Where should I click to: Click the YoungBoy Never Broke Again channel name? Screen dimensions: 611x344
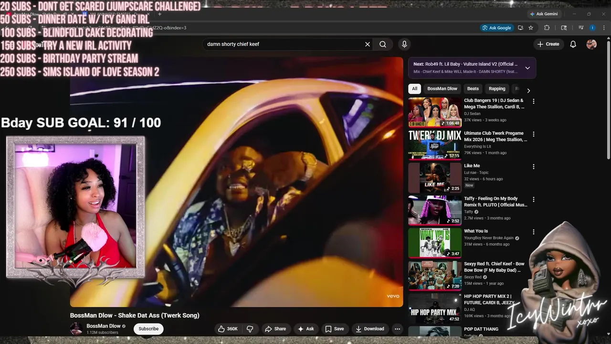489,238
